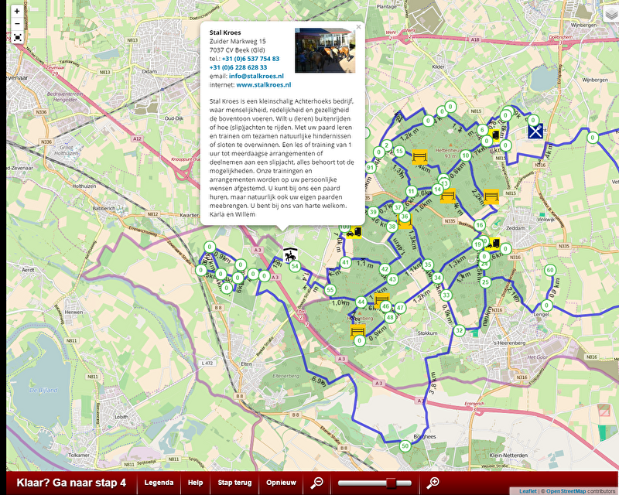Click the restaurant fork and knife marker

(535, 131)
